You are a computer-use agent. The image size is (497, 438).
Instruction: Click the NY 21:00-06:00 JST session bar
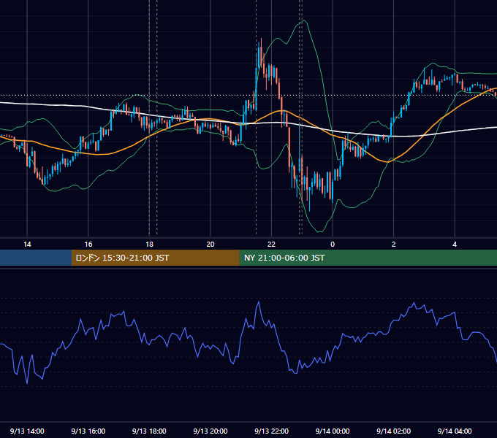click(x=368, y=258)
